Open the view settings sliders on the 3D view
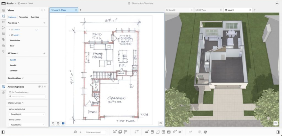 coord(275,123)
